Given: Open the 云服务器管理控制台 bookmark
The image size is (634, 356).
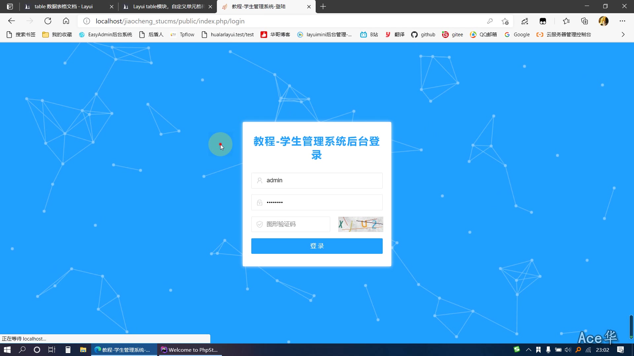Looking at the screenshot, I should (x=564, y=35).
